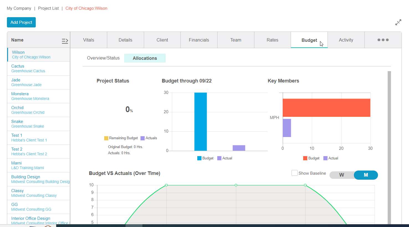
Task: Click Original Budget: 0 Hrs. text
Action: 126,147
